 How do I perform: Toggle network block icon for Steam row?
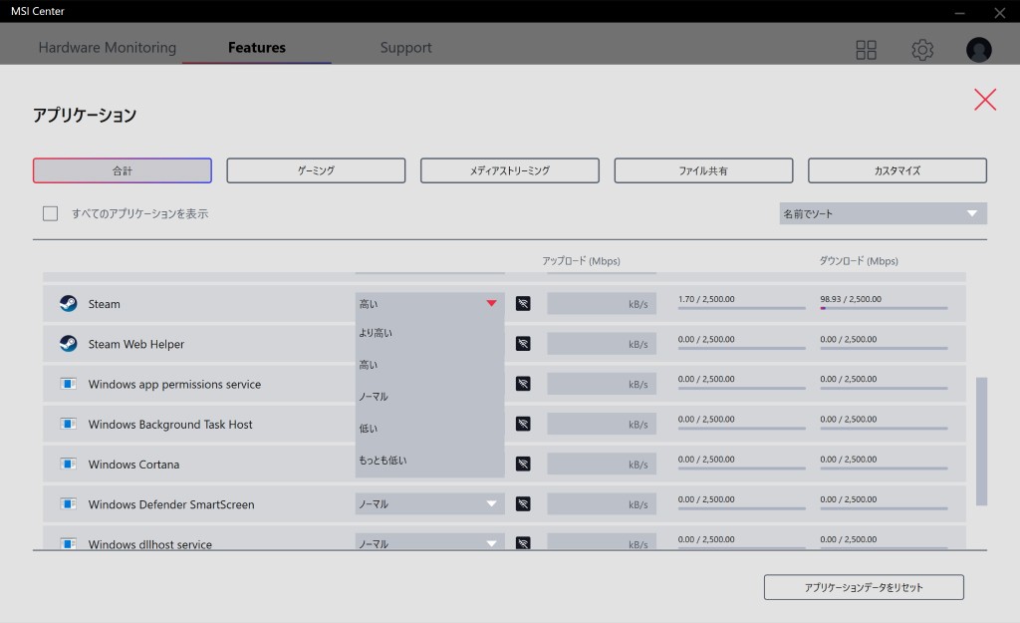[523, 304]
